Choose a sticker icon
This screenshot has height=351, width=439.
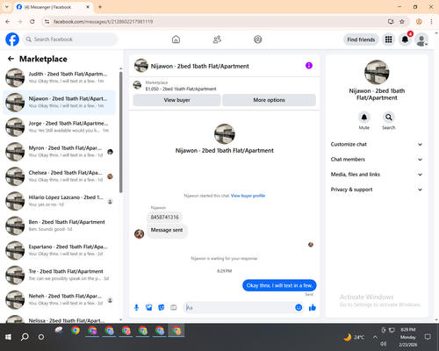(162, 308)
